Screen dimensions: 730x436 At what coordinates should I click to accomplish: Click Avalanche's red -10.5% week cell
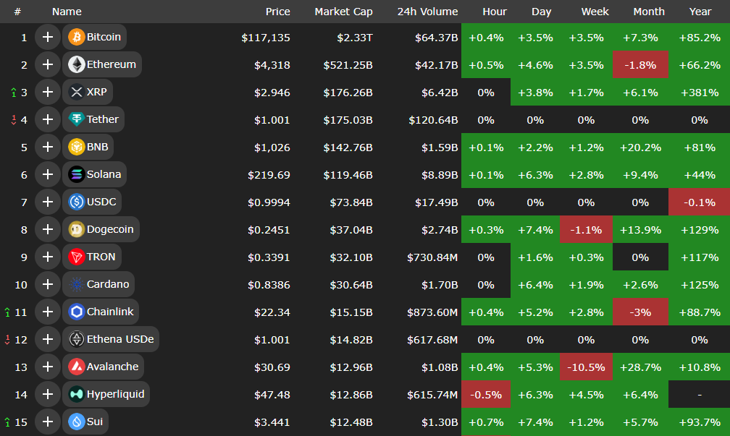pos(586,367)
